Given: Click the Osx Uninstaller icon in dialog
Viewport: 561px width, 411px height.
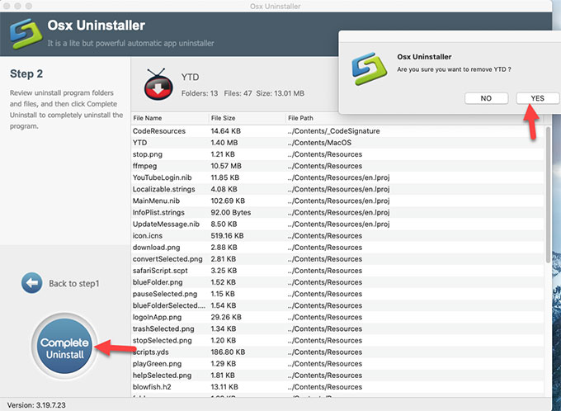Looking at the screenshot, I should 367,71.
